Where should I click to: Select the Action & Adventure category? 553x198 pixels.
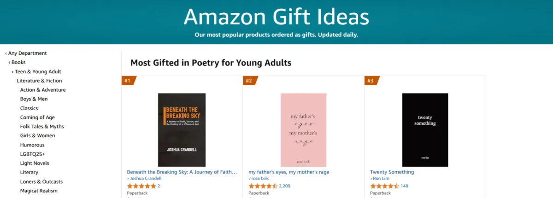(43, 90)
